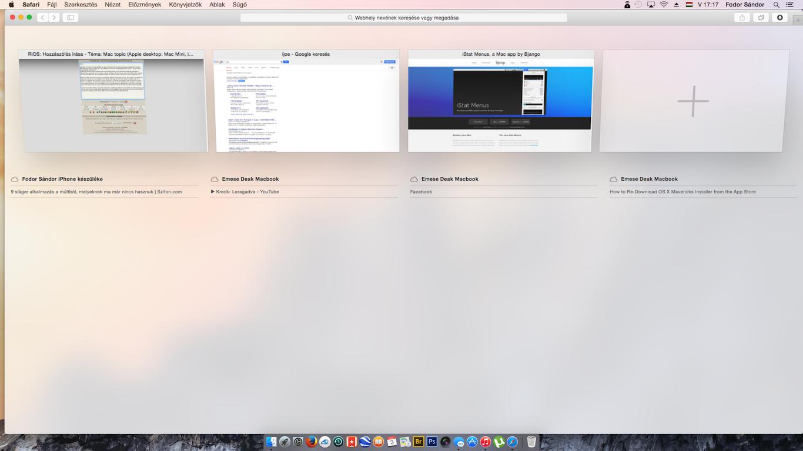Open the Súgó menu
803x451 pixels.
pyautogui.click(x=240, y=5)
